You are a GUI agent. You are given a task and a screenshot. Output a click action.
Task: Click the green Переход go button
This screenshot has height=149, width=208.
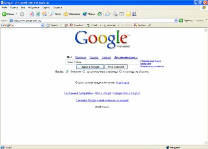point(186,21)
